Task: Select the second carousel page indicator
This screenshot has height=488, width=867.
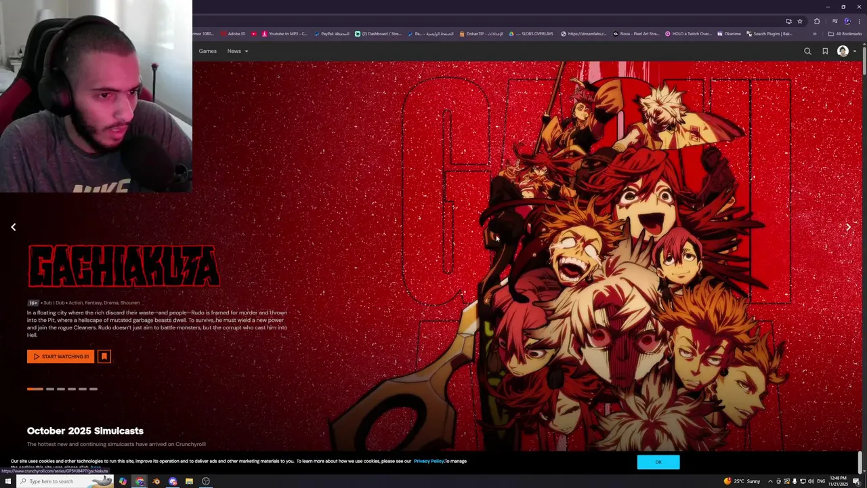Action: [x=50, y=389]
